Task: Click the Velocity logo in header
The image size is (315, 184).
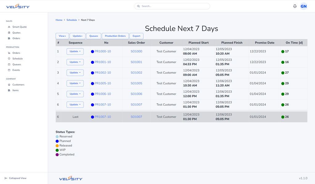Action: point(18,6)
